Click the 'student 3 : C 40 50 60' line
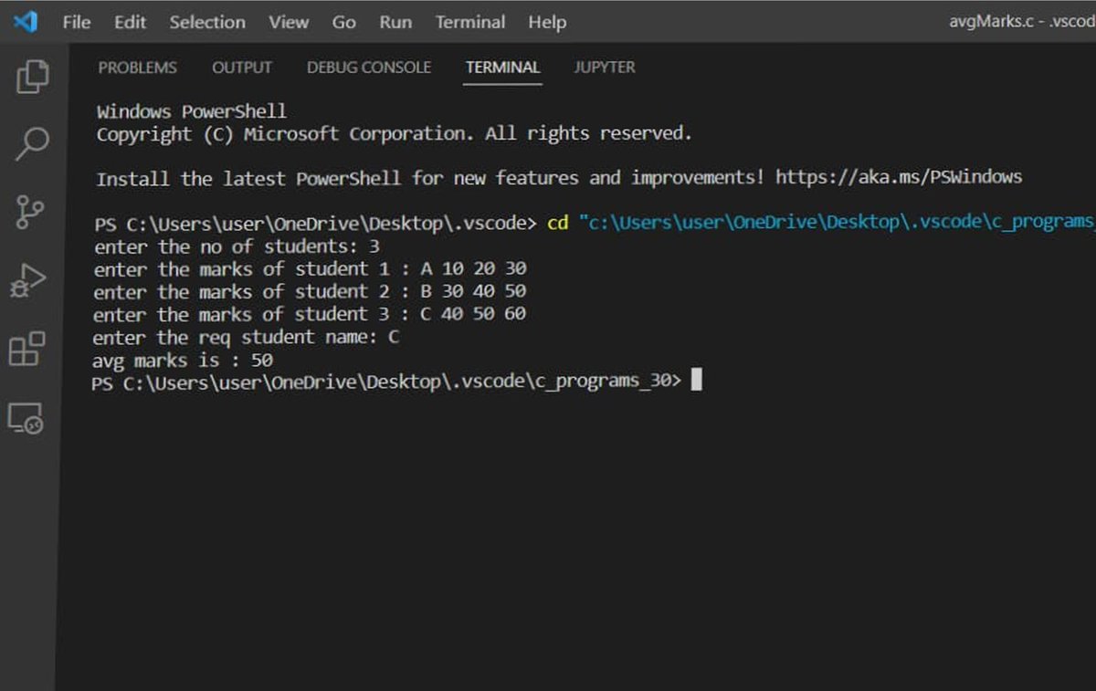Image resolution: width=1096 pixels, height=691 pixels. pyautogui.click(x=311, y=314)
